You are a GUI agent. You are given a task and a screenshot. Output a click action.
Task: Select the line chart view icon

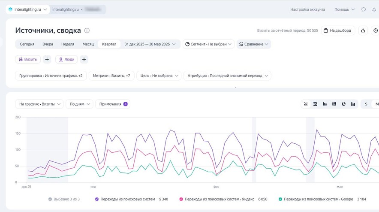click(306, 104)
